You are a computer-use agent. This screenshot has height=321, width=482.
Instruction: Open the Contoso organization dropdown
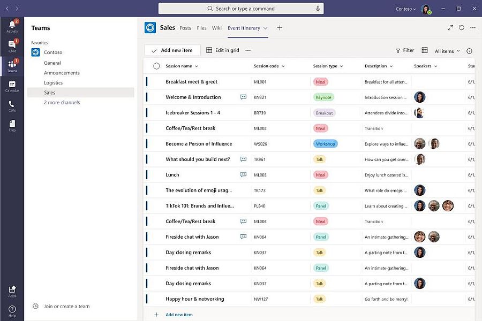(406, 9)
